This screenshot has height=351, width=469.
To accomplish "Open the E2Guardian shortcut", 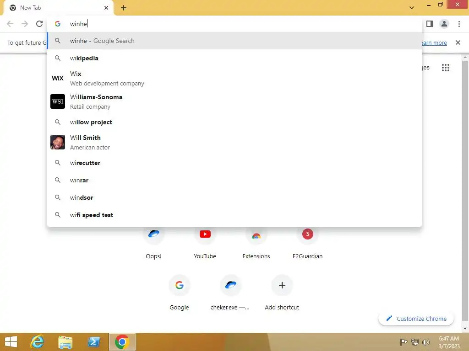I will pyautogui.click(x=307, y=242).
